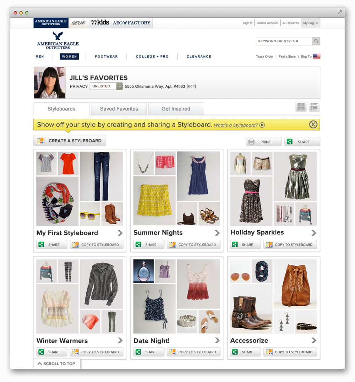Click the yellow sunglasses in My First Styleboard

pyautogui.click(x=90, y=214)
